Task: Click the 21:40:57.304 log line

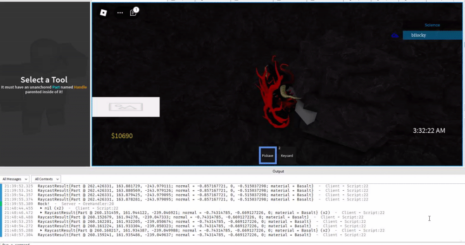Action: pos(185,235)
